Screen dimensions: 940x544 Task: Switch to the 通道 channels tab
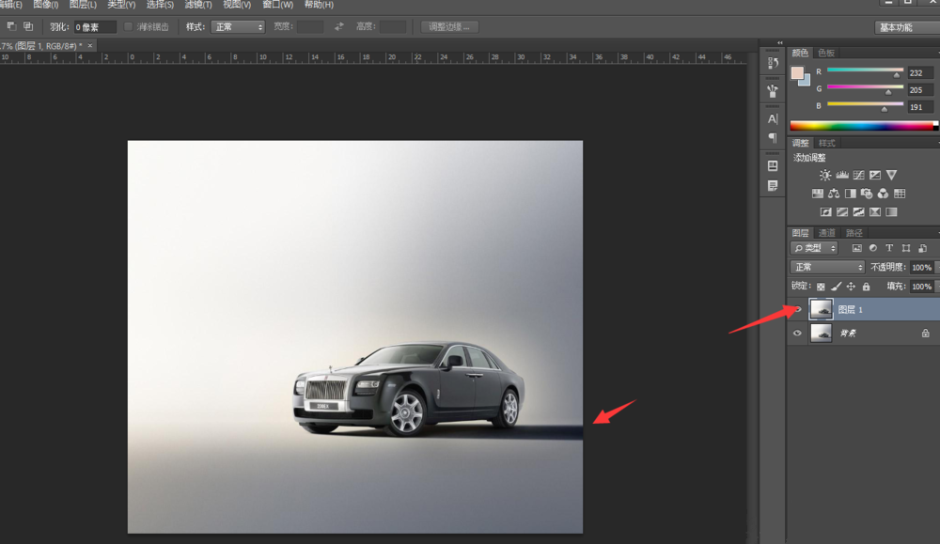(x=826, y=233)
